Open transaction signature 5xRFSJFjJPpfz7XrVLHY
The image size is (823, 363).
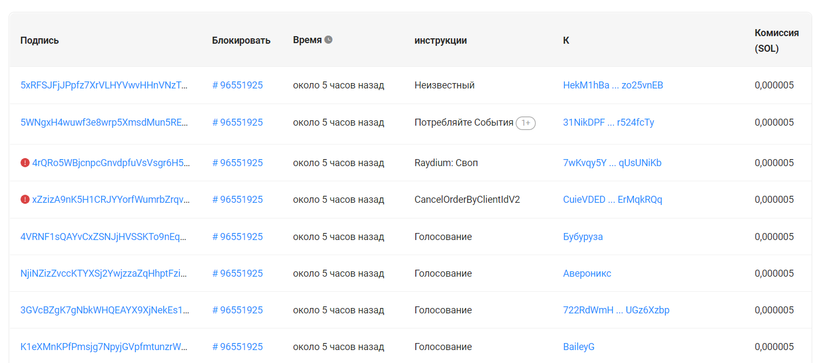point(105,85)
